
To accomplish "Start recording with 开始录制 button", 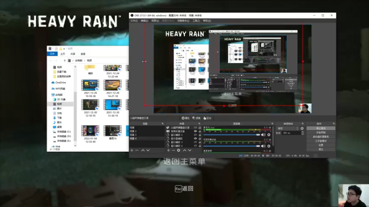I will (321, 132).
